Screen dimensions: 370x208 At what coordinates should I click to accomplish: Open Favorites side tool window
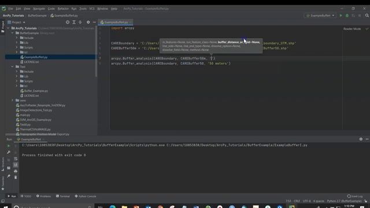[3, 184]
